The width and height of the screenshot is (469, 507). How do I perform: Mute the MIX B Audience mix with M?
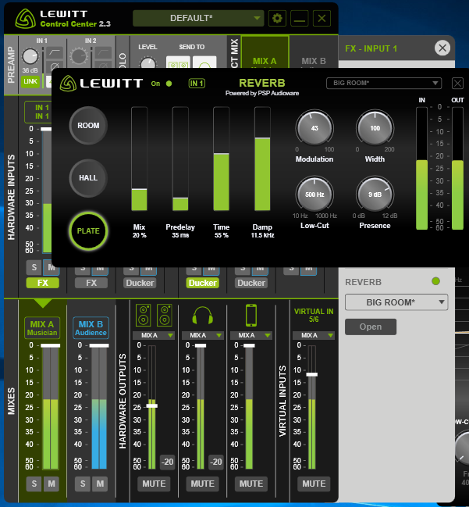(100, 484)
